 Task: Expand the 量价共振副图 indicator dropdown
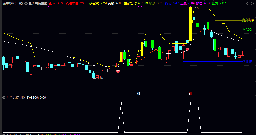click(x=4, y=98)
